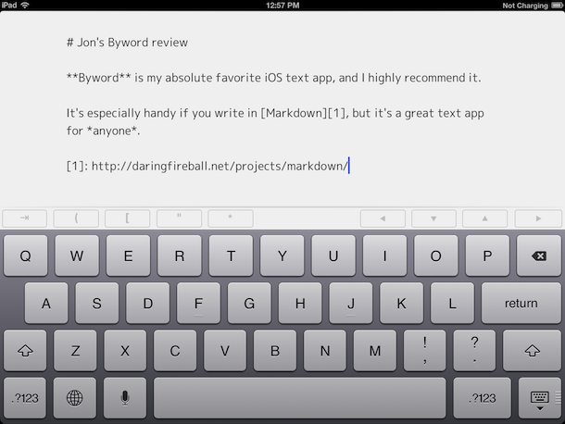The width and height of the screenshot is (565, 424).
Task: Start dictation with the microphone key
Action: coord(125,398)
